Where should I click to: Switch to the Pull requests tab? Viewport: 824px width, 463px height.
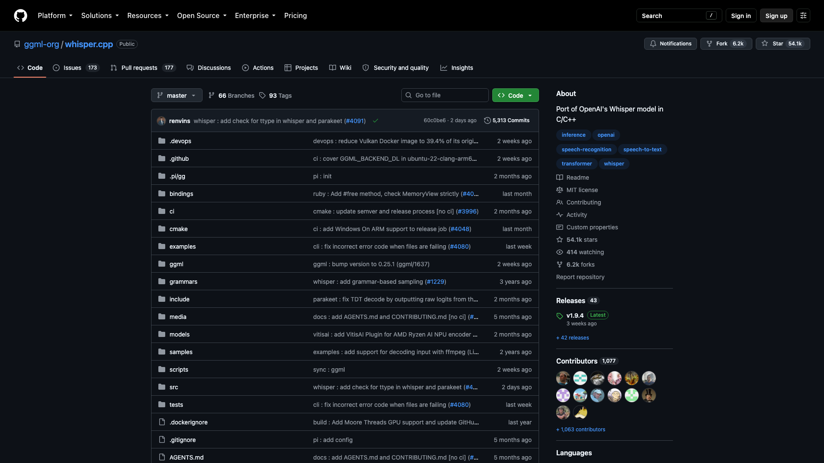[x=143, y=68]
